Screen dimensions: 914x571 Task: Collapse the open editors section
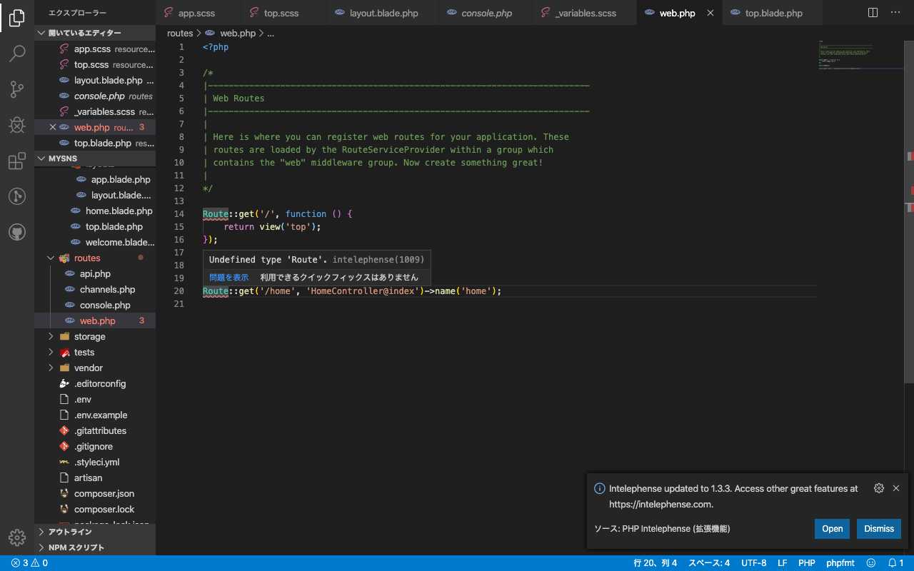(95, 33)
